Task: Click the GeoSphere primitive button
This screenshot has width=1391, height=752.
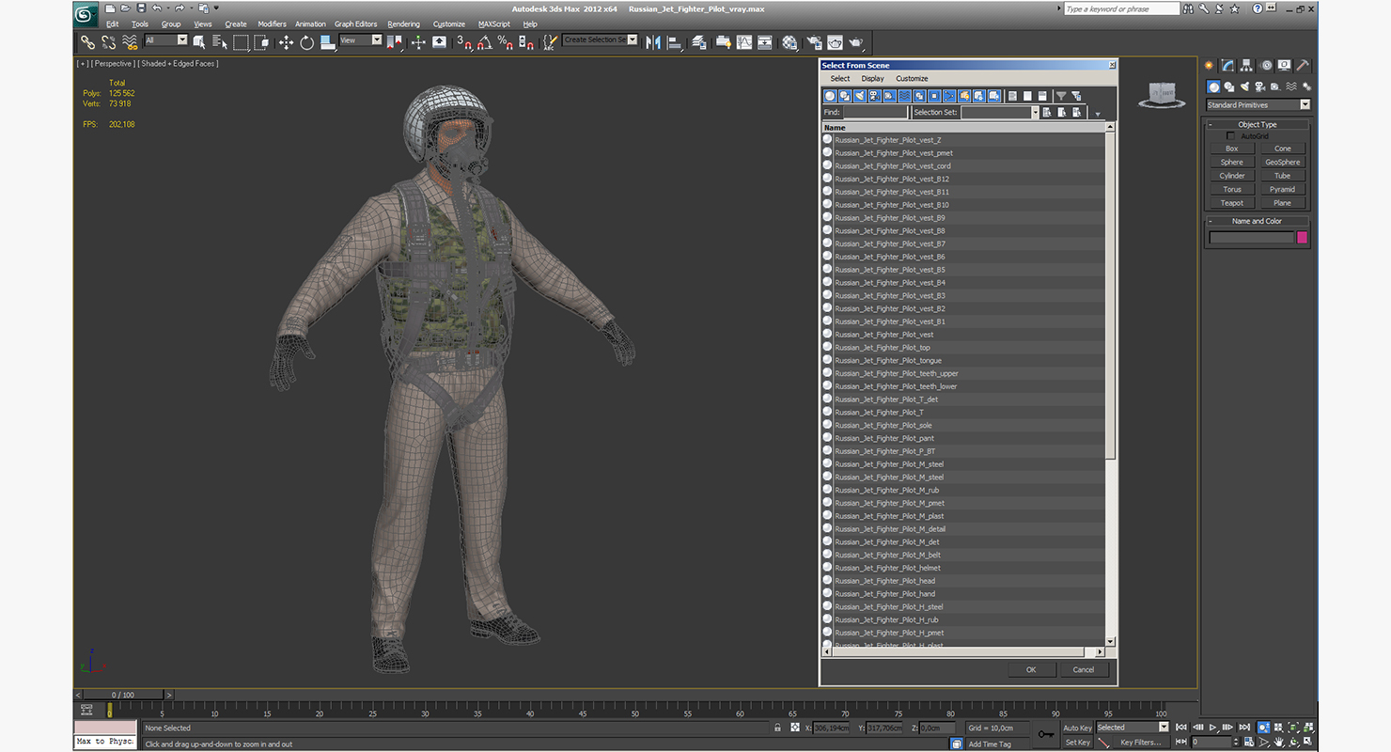Action: (1282, 162)
